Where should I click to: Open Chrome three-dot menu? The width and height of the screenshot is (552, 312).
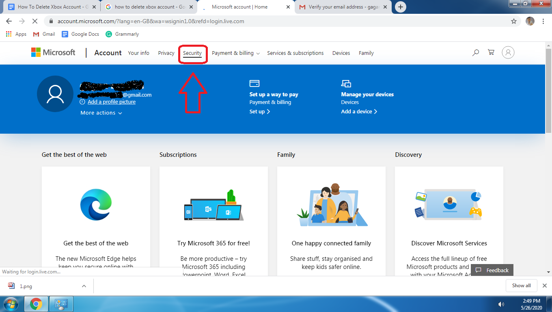[543, 21]
